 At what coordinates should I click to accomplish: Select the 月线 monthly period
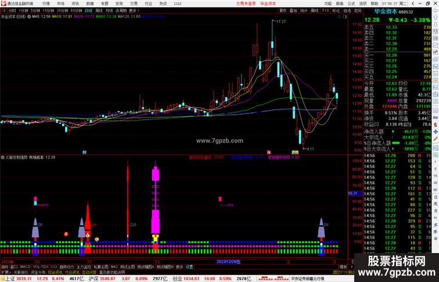click(109, 10)
